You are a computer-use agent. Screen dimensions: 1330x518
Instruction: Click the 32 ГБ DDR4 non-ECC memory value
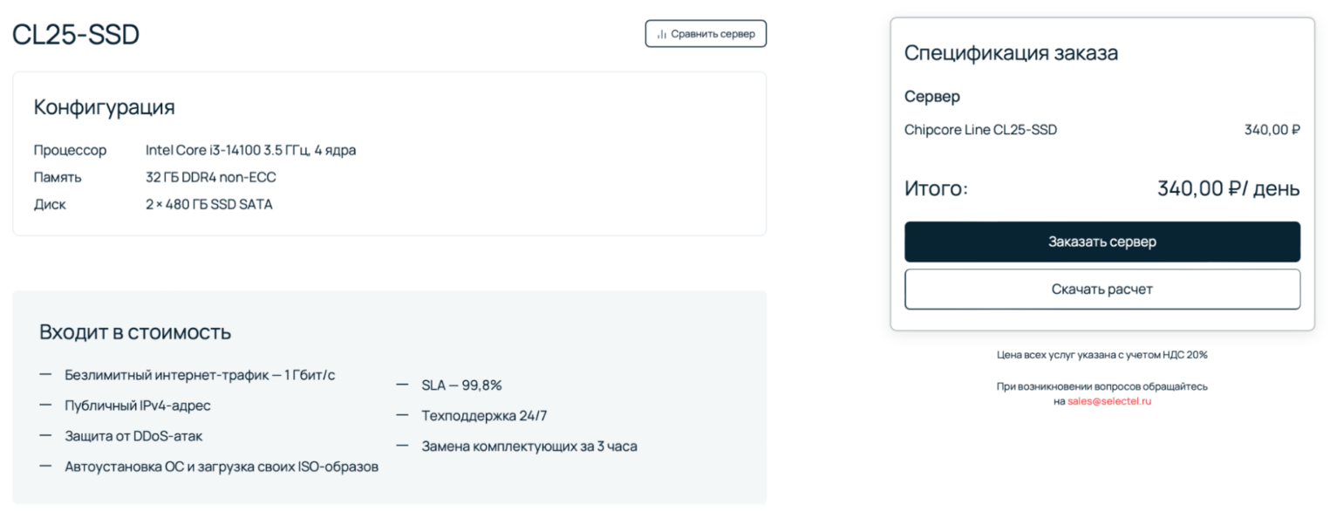coord(210,177)
